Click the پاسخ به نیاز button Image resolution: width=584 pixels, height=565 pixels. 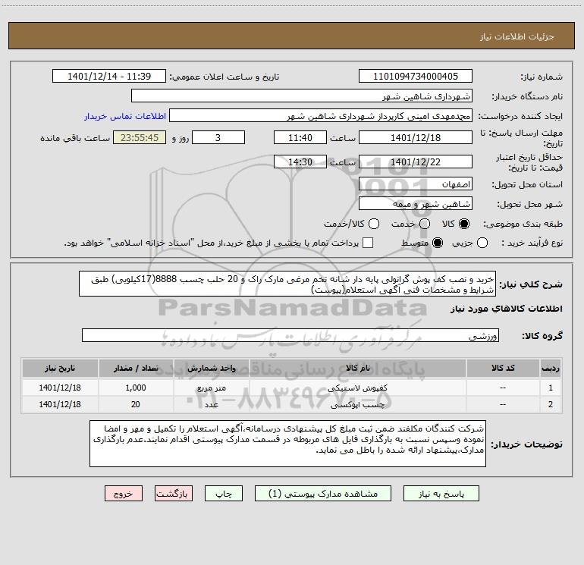(441, 494)
